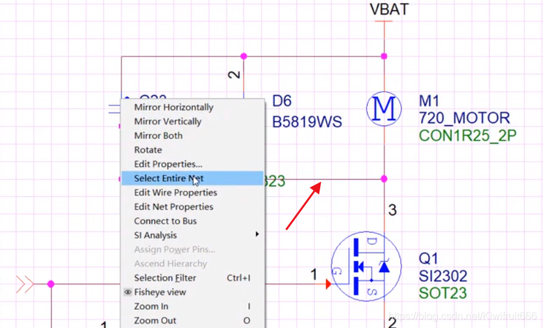
Task: Select Mirror Vertically menu entry
Action: [168, 121]
